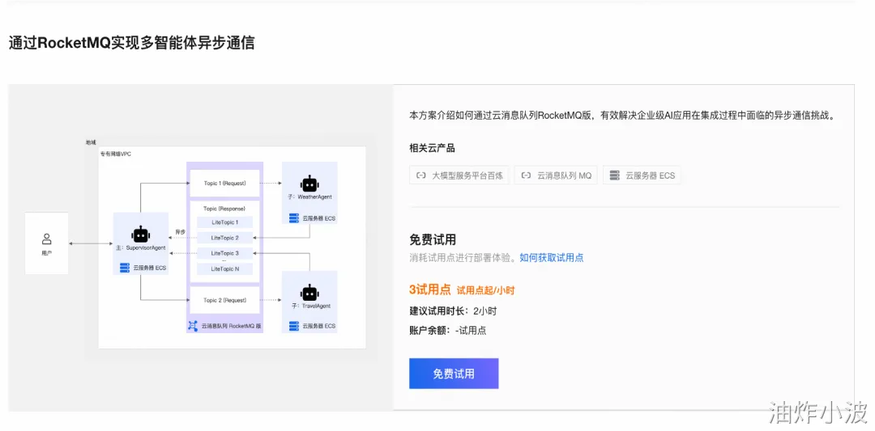Screen dimensions: 875x431
Task: Click the 云消息队列 MQ tag icon
Action: pyautogui.click(x=526, y=175)
